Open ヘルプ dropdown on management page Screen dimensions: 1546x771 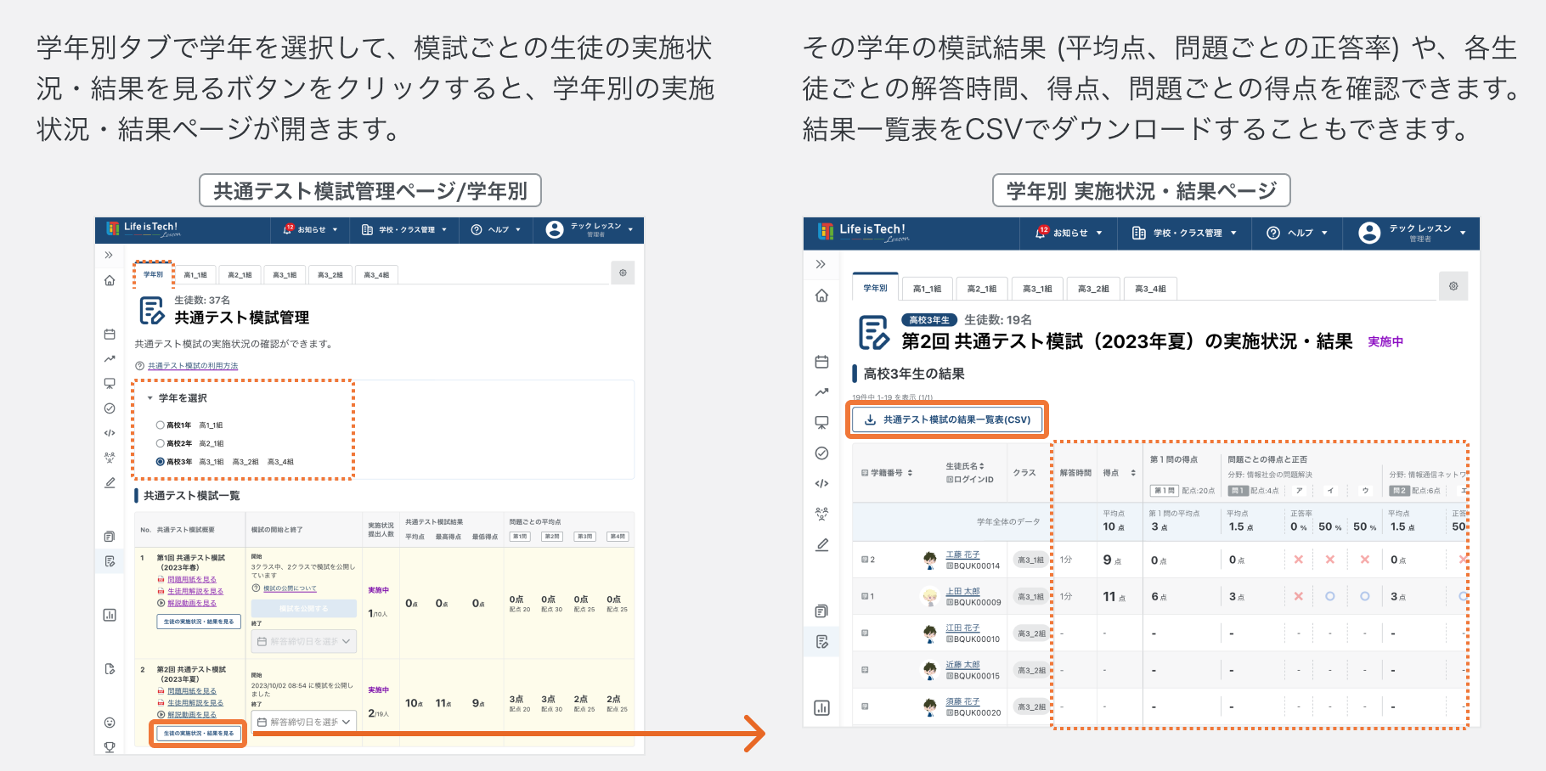[x=496, y=229]
